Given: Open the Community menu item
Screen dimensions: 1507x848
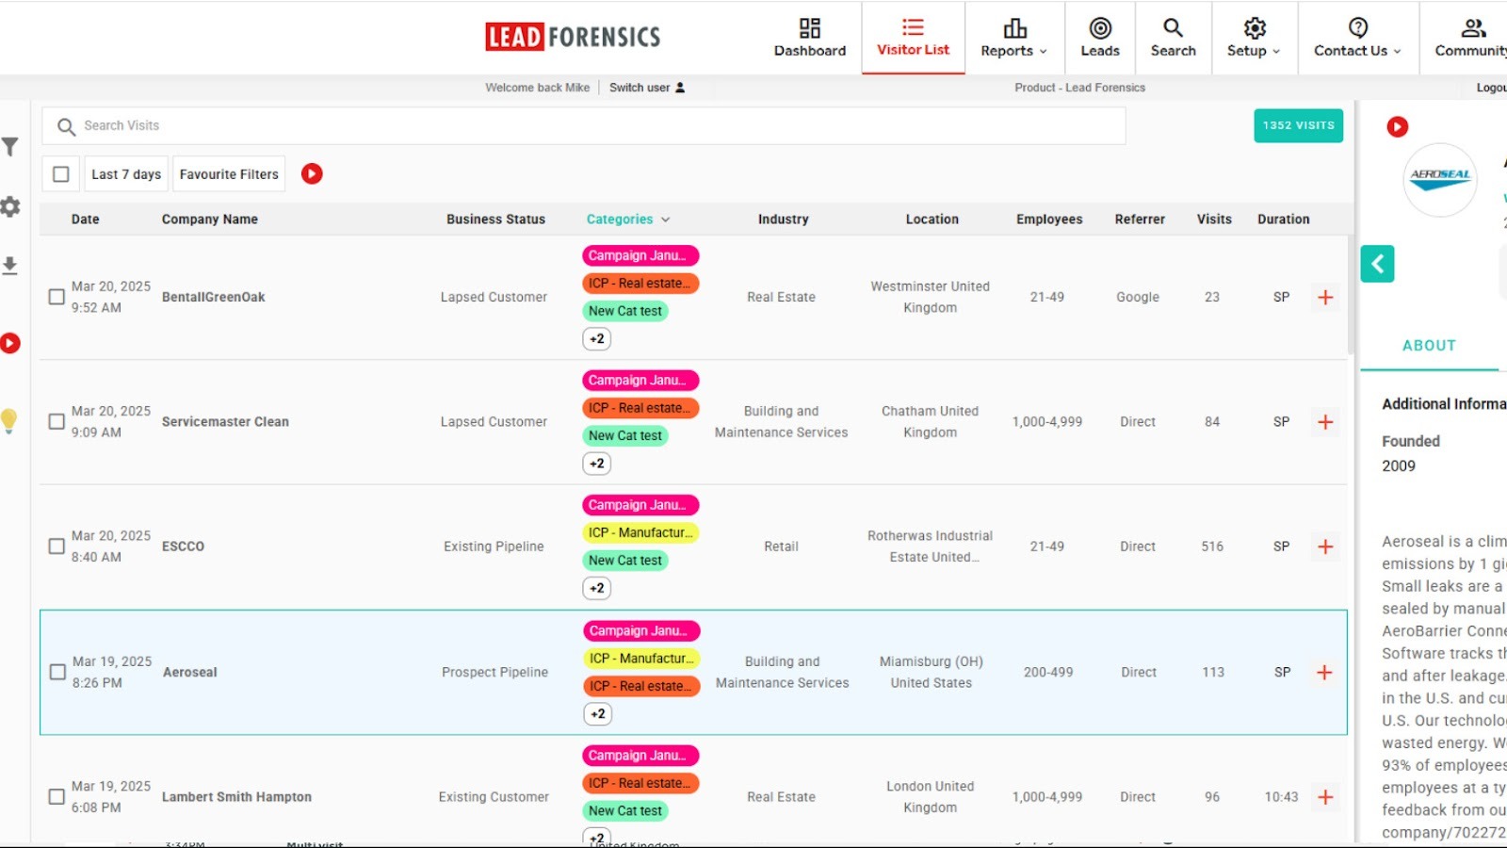Looking at the screenshot, I should (1469, 39).
